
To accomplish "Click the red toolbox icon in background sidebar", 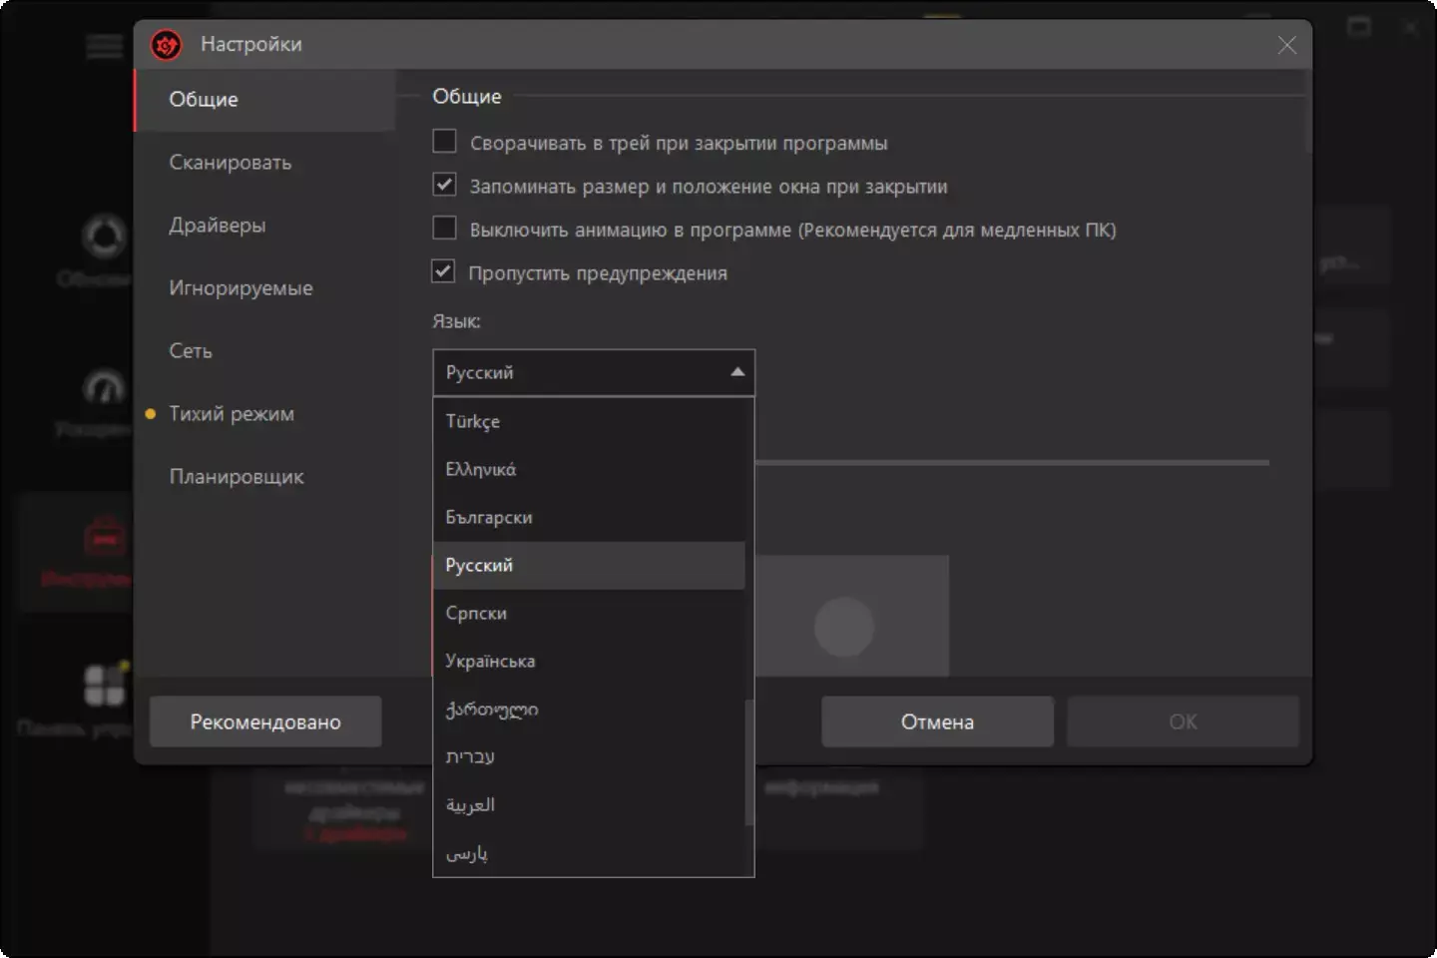I will click(x=104, y=537).
